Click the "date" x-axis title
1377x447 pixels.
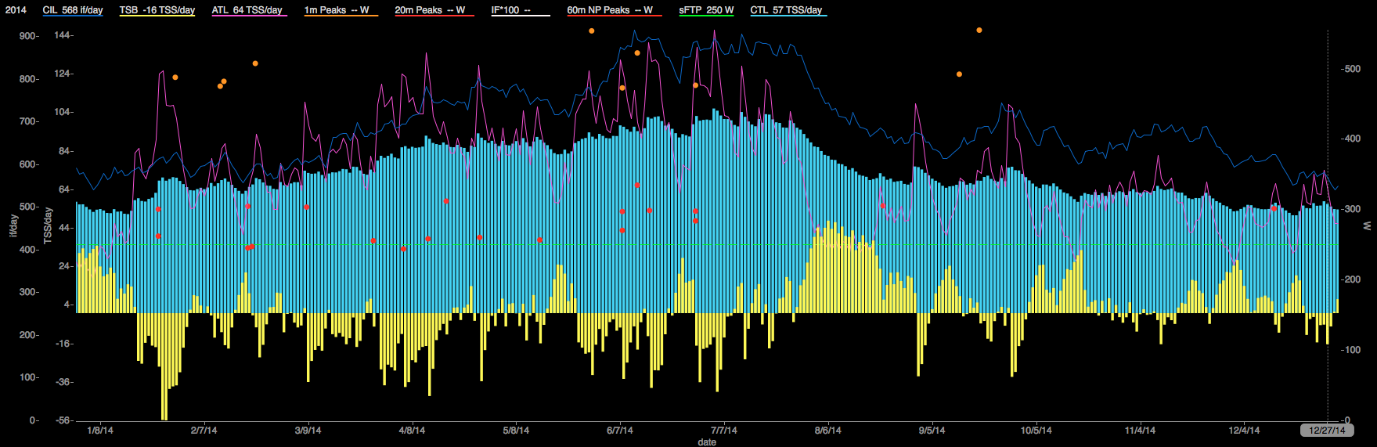pos(706,442)
